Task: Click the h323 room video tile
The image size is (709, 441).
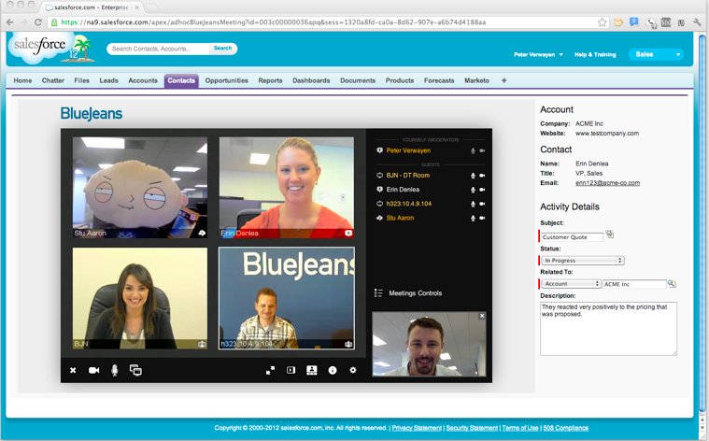Action: coord(287,298)
